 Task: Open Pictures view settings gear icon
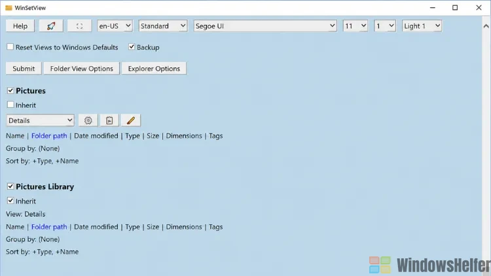(88, 120)
